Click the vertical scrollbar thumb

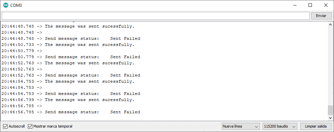pos(330,110)
